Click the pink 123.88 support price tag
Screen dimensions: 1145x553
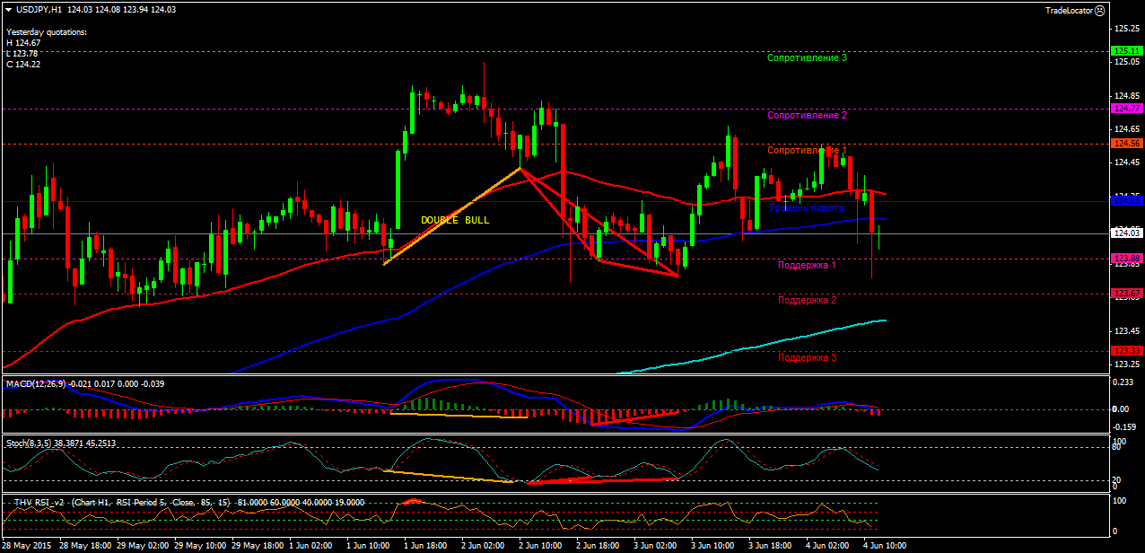pyautogui.click(x=1125, y=259)
